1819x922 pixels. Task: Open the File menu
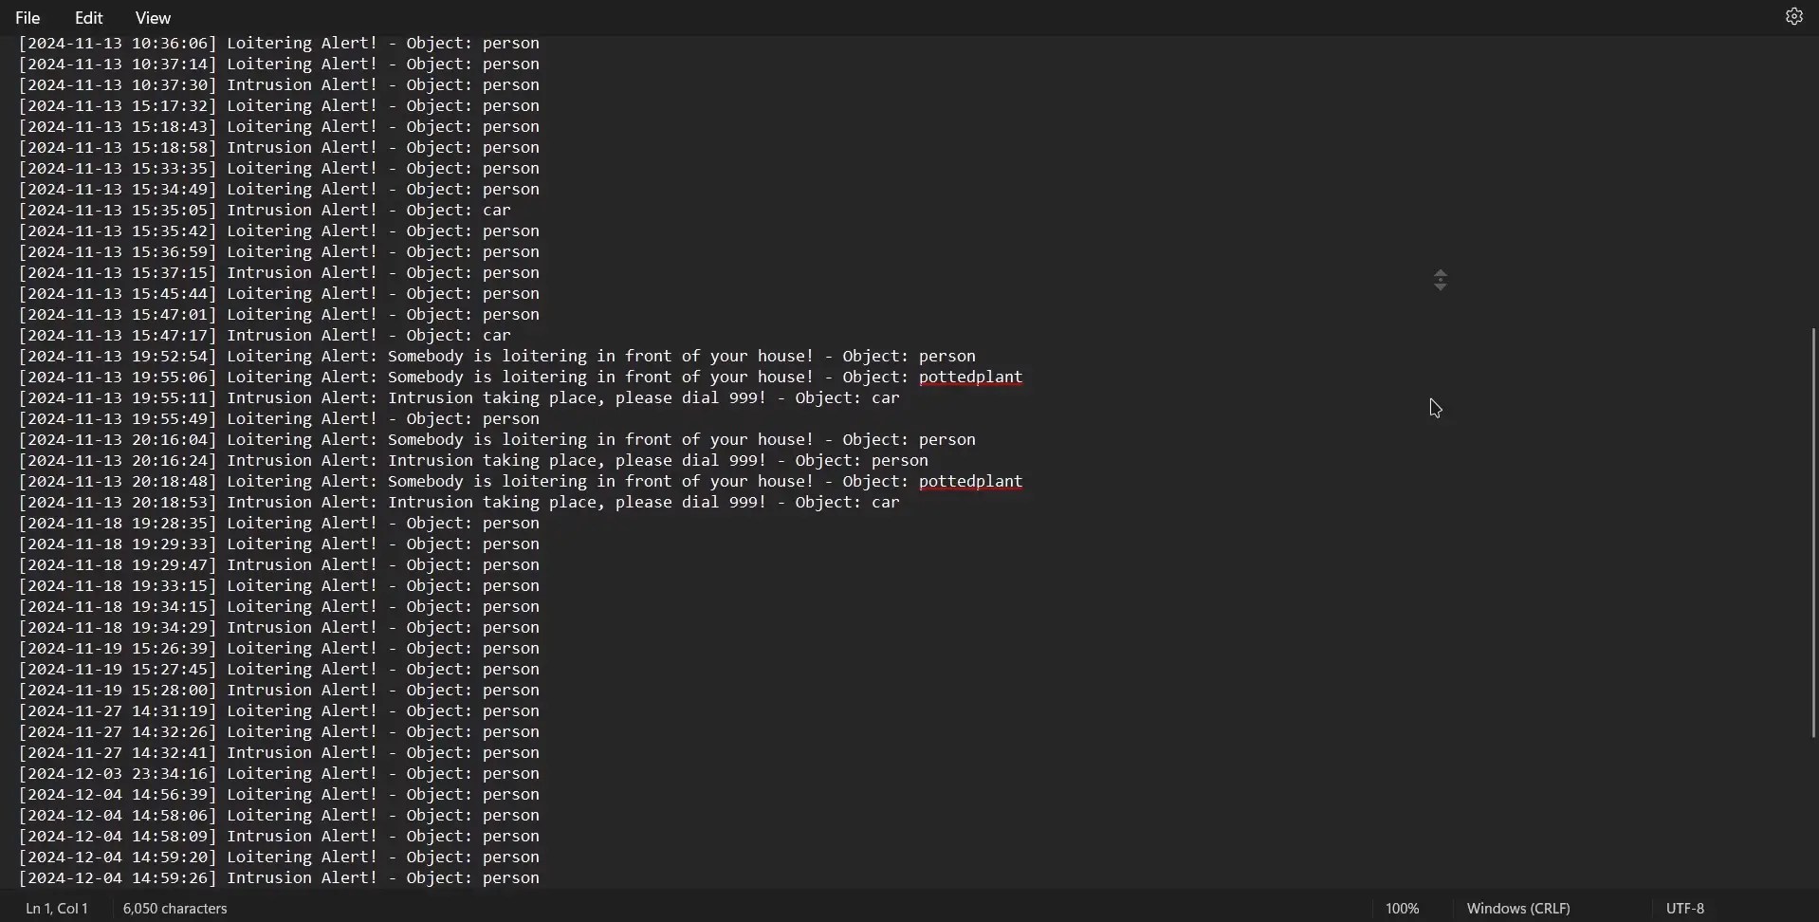tap(28, 18)
